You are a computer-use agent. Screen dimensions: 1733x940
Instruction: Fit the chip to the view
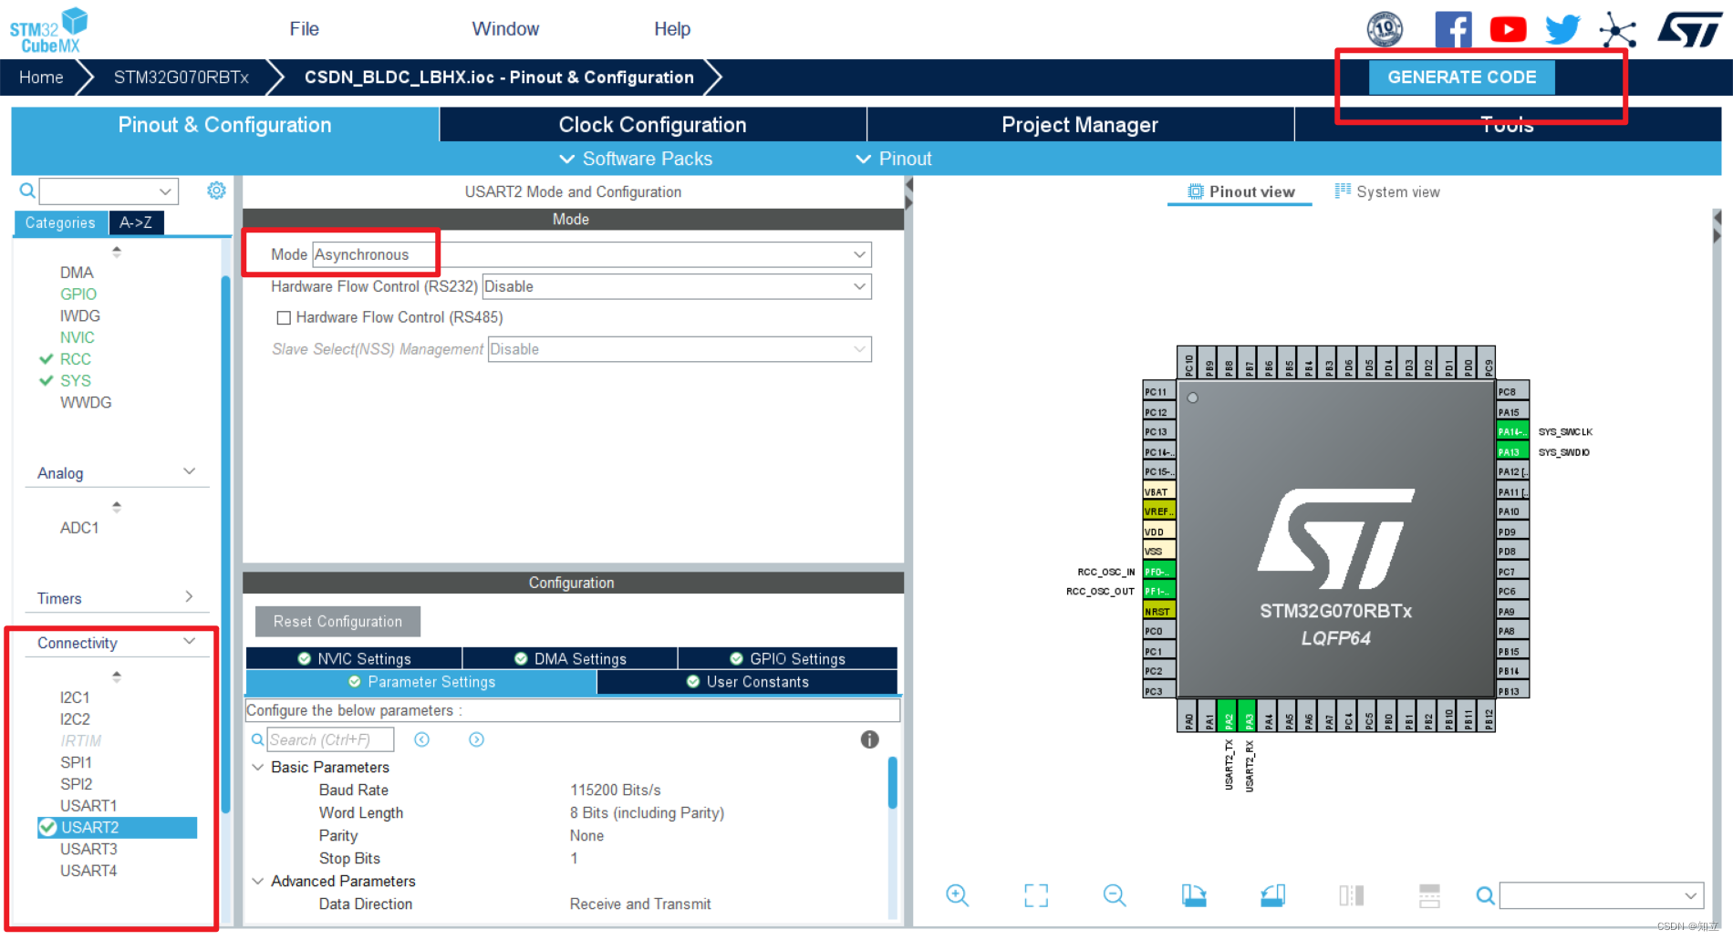(x=1036, y=895)
